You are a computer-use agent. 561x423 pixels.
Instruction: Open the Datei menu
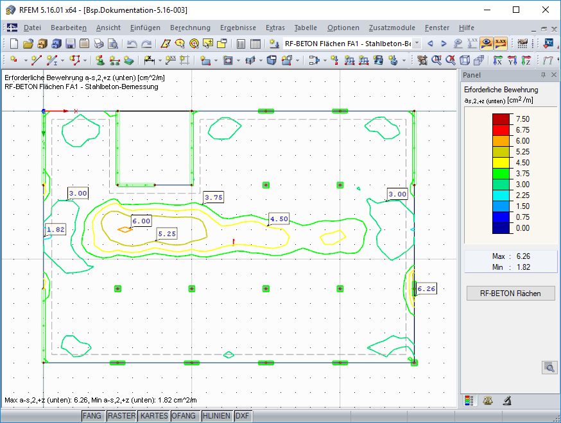tap(32, 28)
